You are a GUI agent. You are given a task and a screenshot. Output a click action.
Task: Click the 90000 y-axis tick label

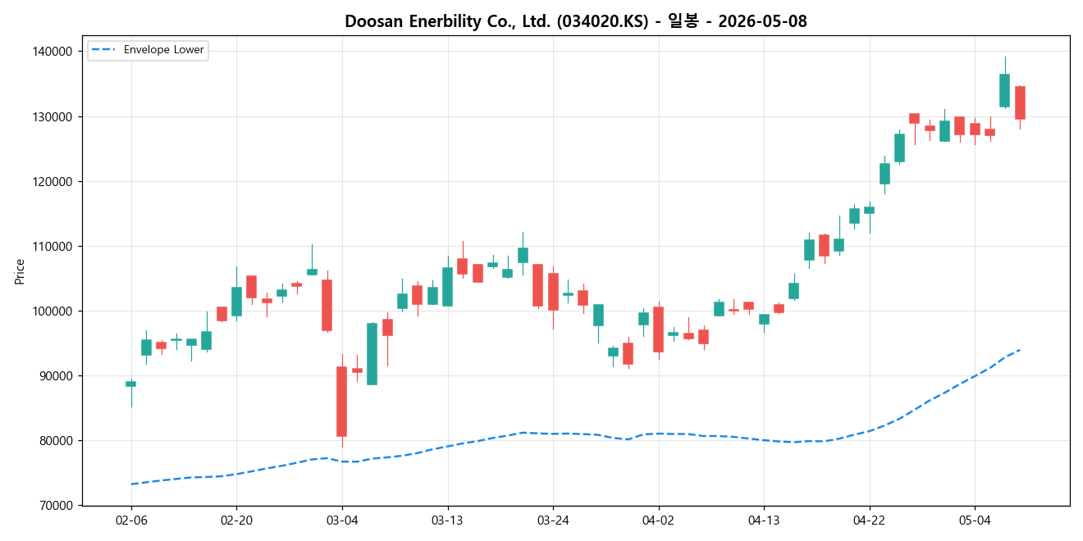(x=55, y=375)
